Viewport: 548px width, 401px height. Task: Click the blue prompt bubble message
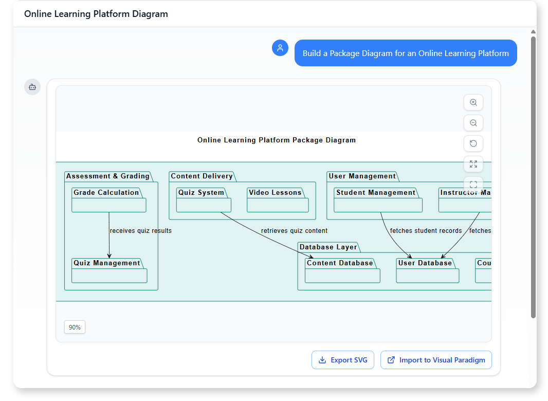(x=406, y=53)
